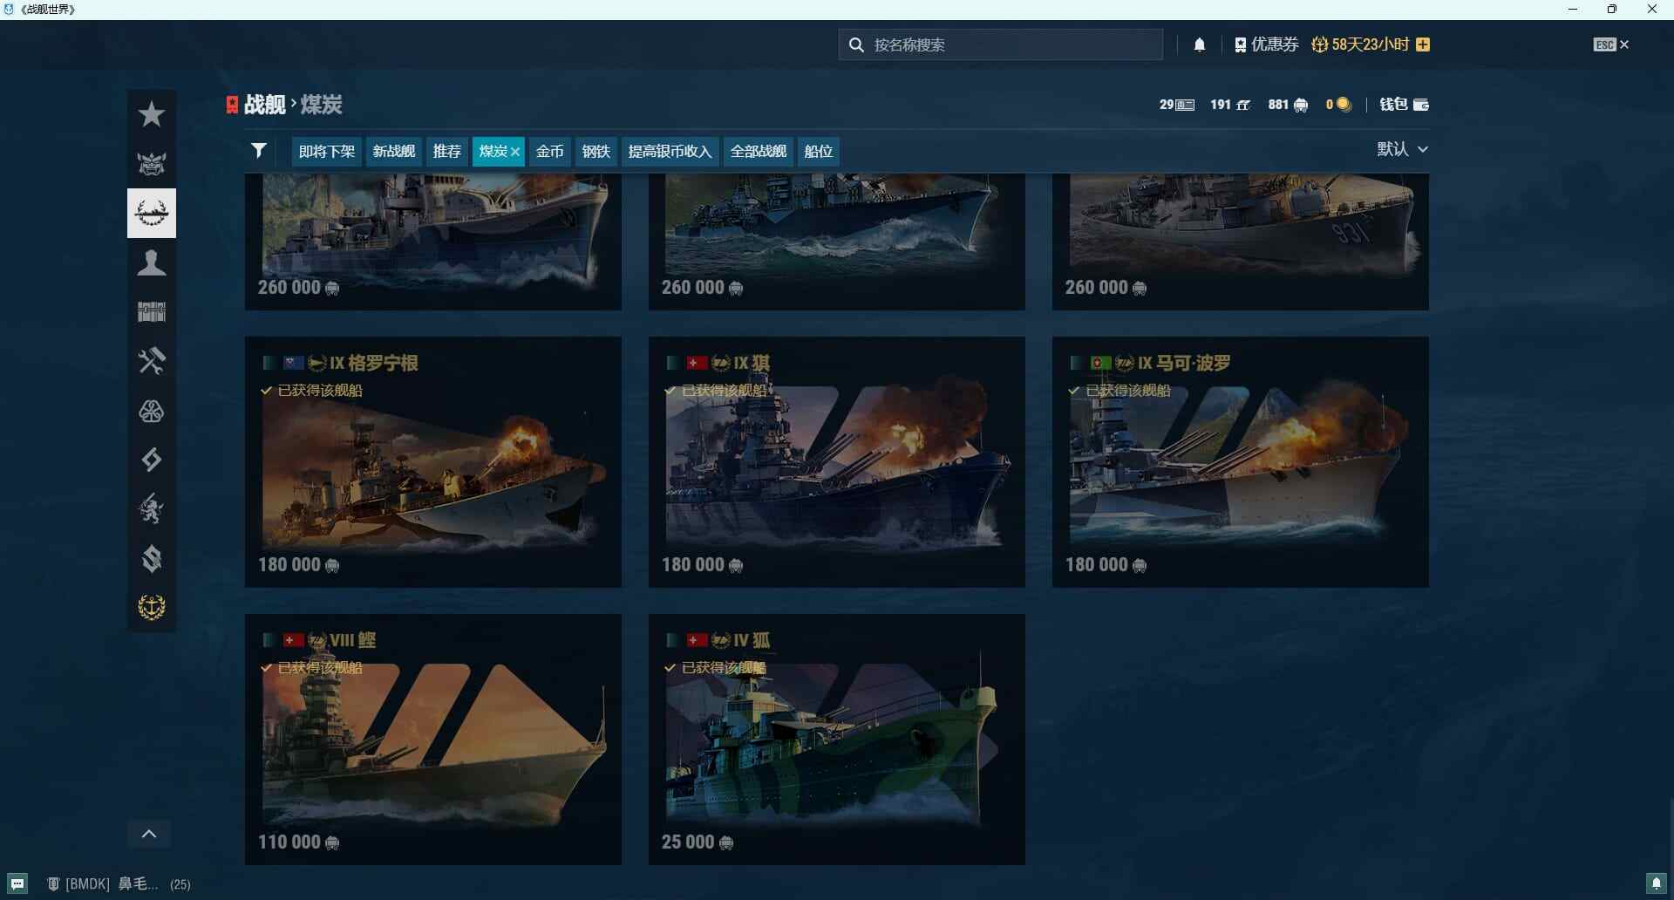1674x900 pixels.
Task: Click the gold doubloons balance 0
Action: tap(1338, 105)
